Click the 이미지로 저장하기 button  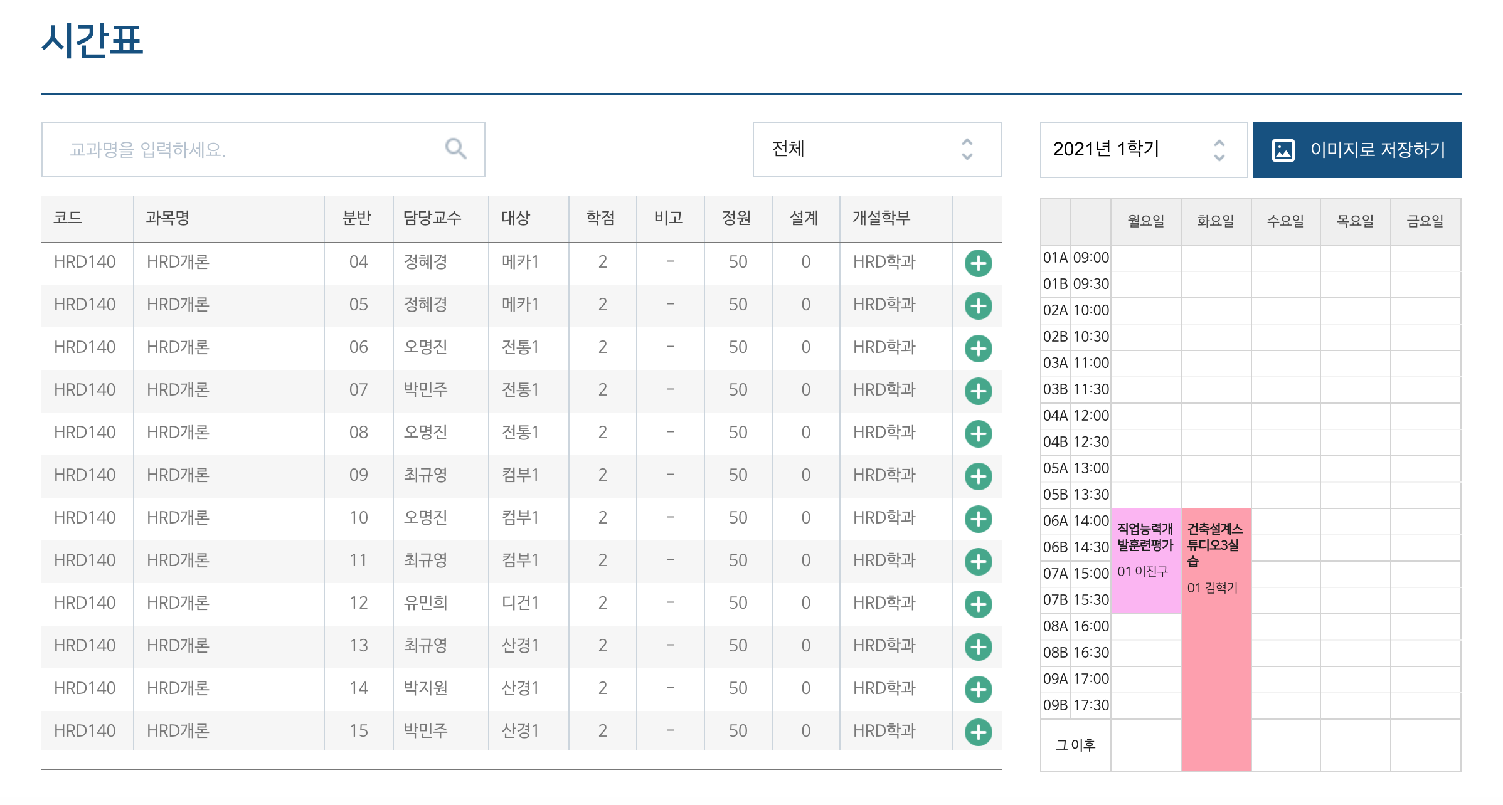1357,150
